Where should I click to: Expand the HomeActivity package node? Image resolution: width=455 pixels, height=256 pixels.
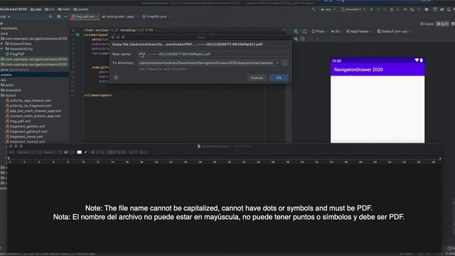click(x=2, y=49)
